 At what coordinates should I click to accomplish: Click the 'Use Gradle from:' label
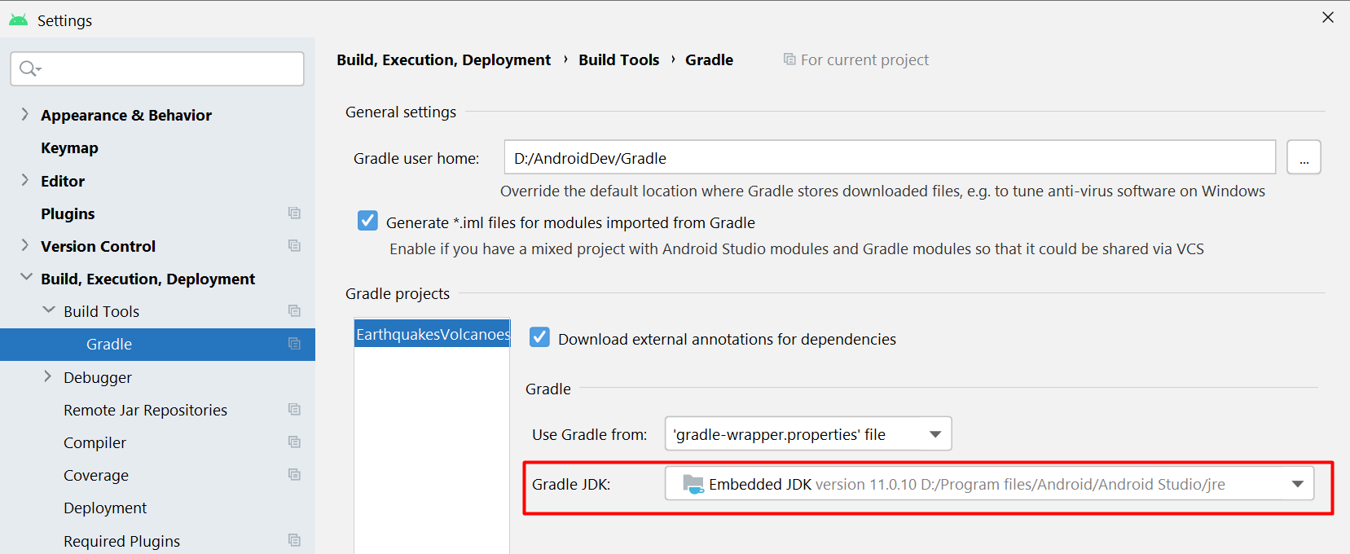(x=589, y=434)
